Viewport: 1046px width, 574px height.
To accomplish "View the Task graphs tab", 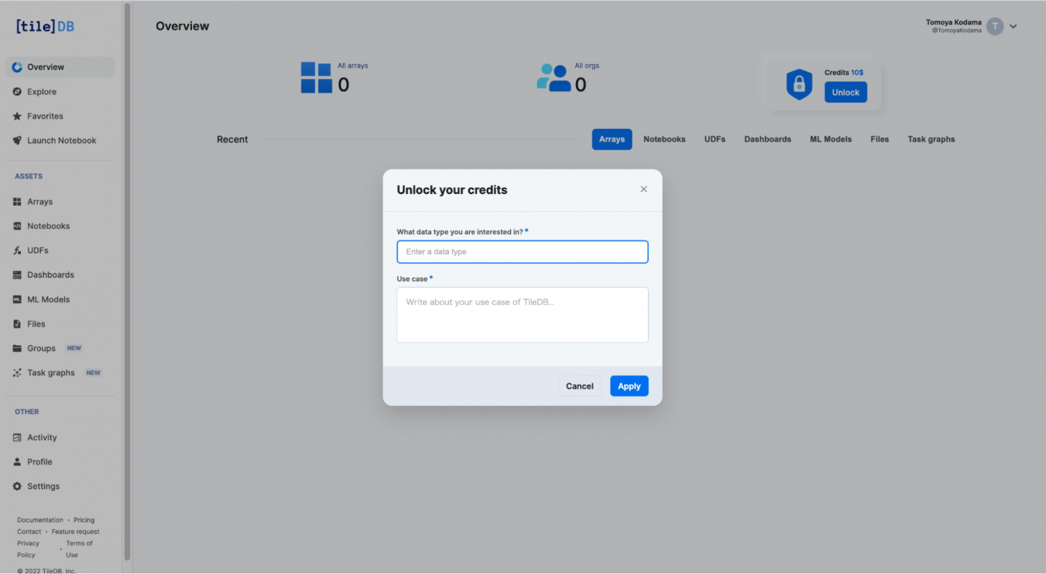I will click(931, 140).
